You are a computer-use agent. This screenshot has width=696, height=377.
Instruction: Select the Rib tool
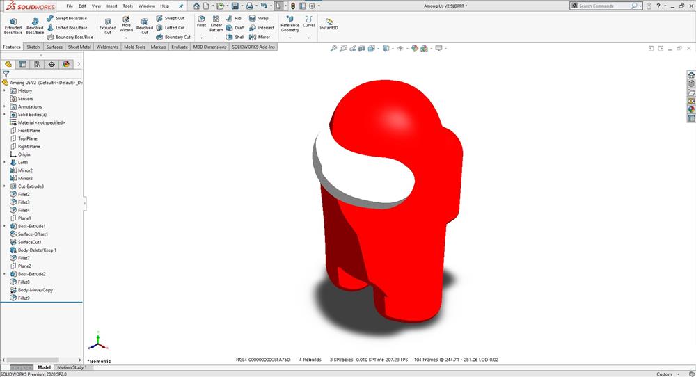[x=234, y=18]
